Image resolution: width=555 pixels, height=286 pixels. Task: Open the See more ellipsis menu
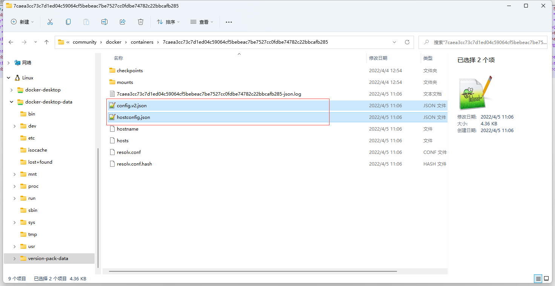pos(229,22)
